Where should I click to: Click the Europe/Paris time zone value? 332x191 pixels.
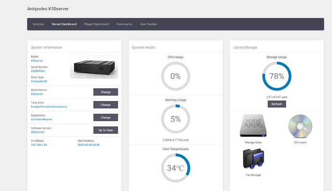(x=49, y=107)
